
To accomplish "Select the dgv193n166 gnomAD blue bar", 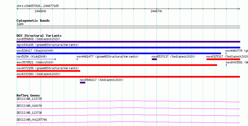I will coord(128,48).
